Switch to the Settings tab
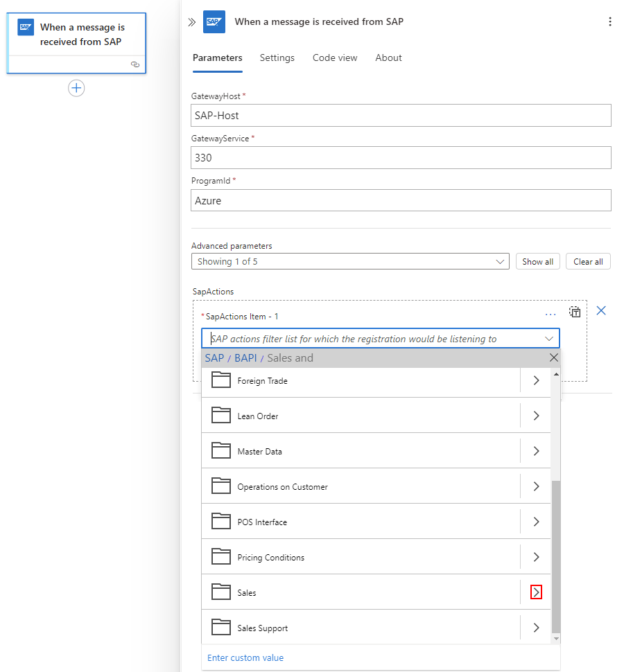The width and height of the screenshot is (624, 672). click(277, 58)
